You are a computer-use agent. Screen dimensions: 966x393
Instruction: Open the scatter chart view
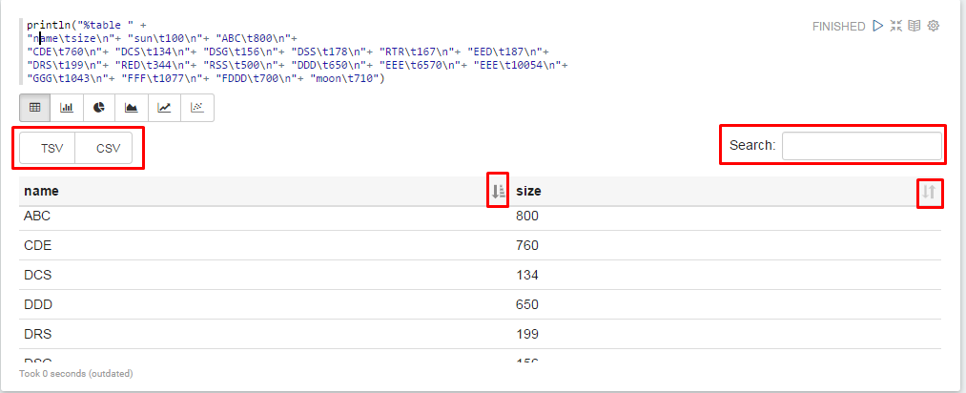[x=196, y=108]
